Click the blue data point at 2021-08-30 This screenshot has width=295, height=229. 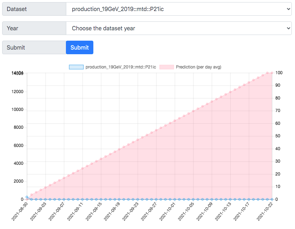click(27, 197)
